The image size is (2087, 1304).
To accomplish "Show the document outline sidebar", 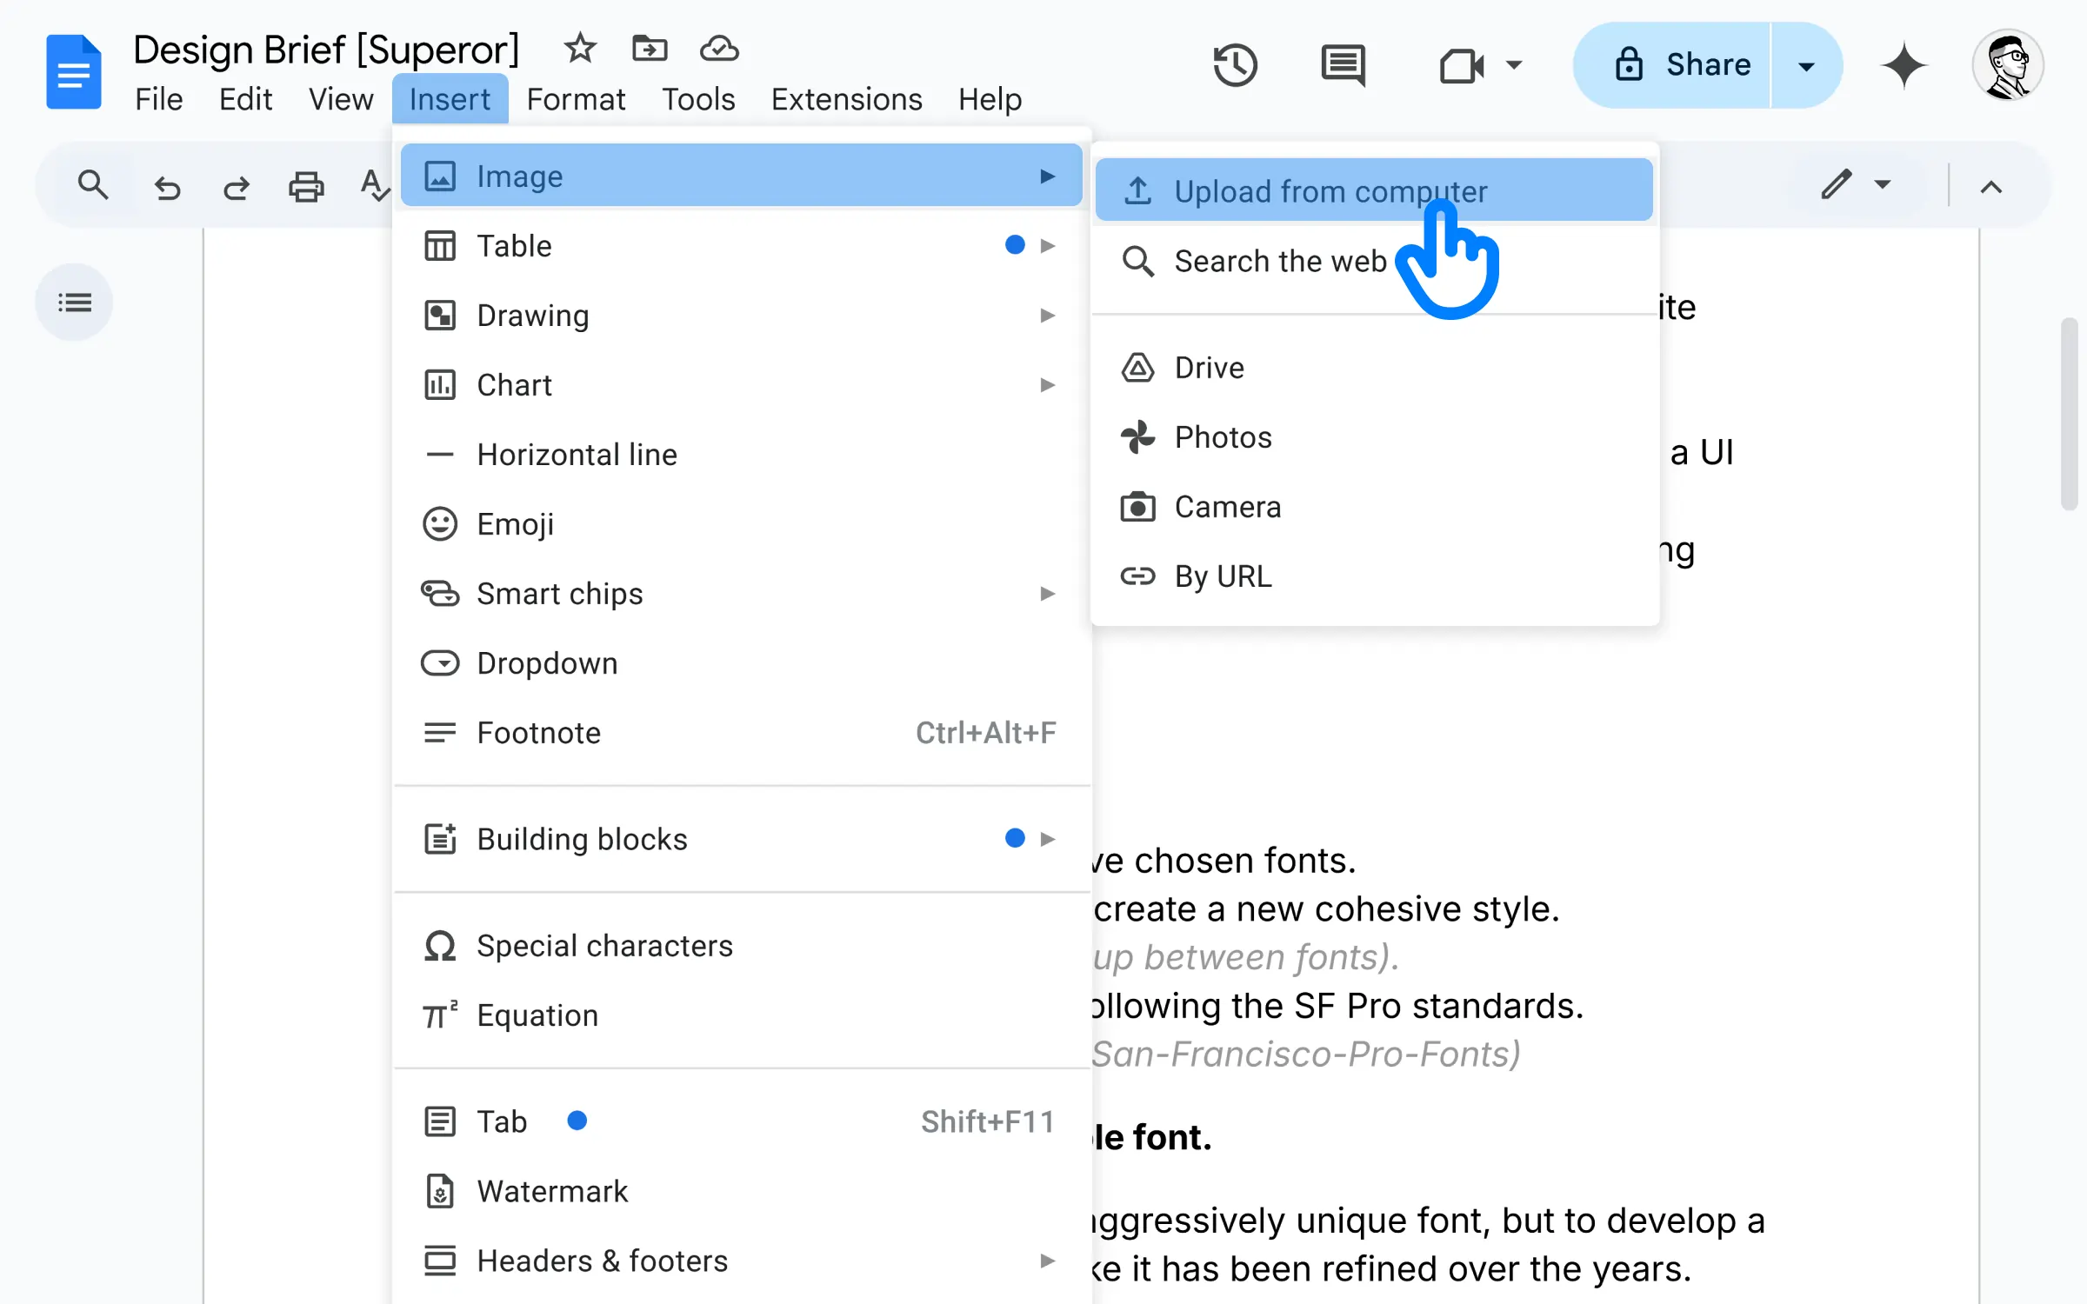I will click(x=74, y=303).
